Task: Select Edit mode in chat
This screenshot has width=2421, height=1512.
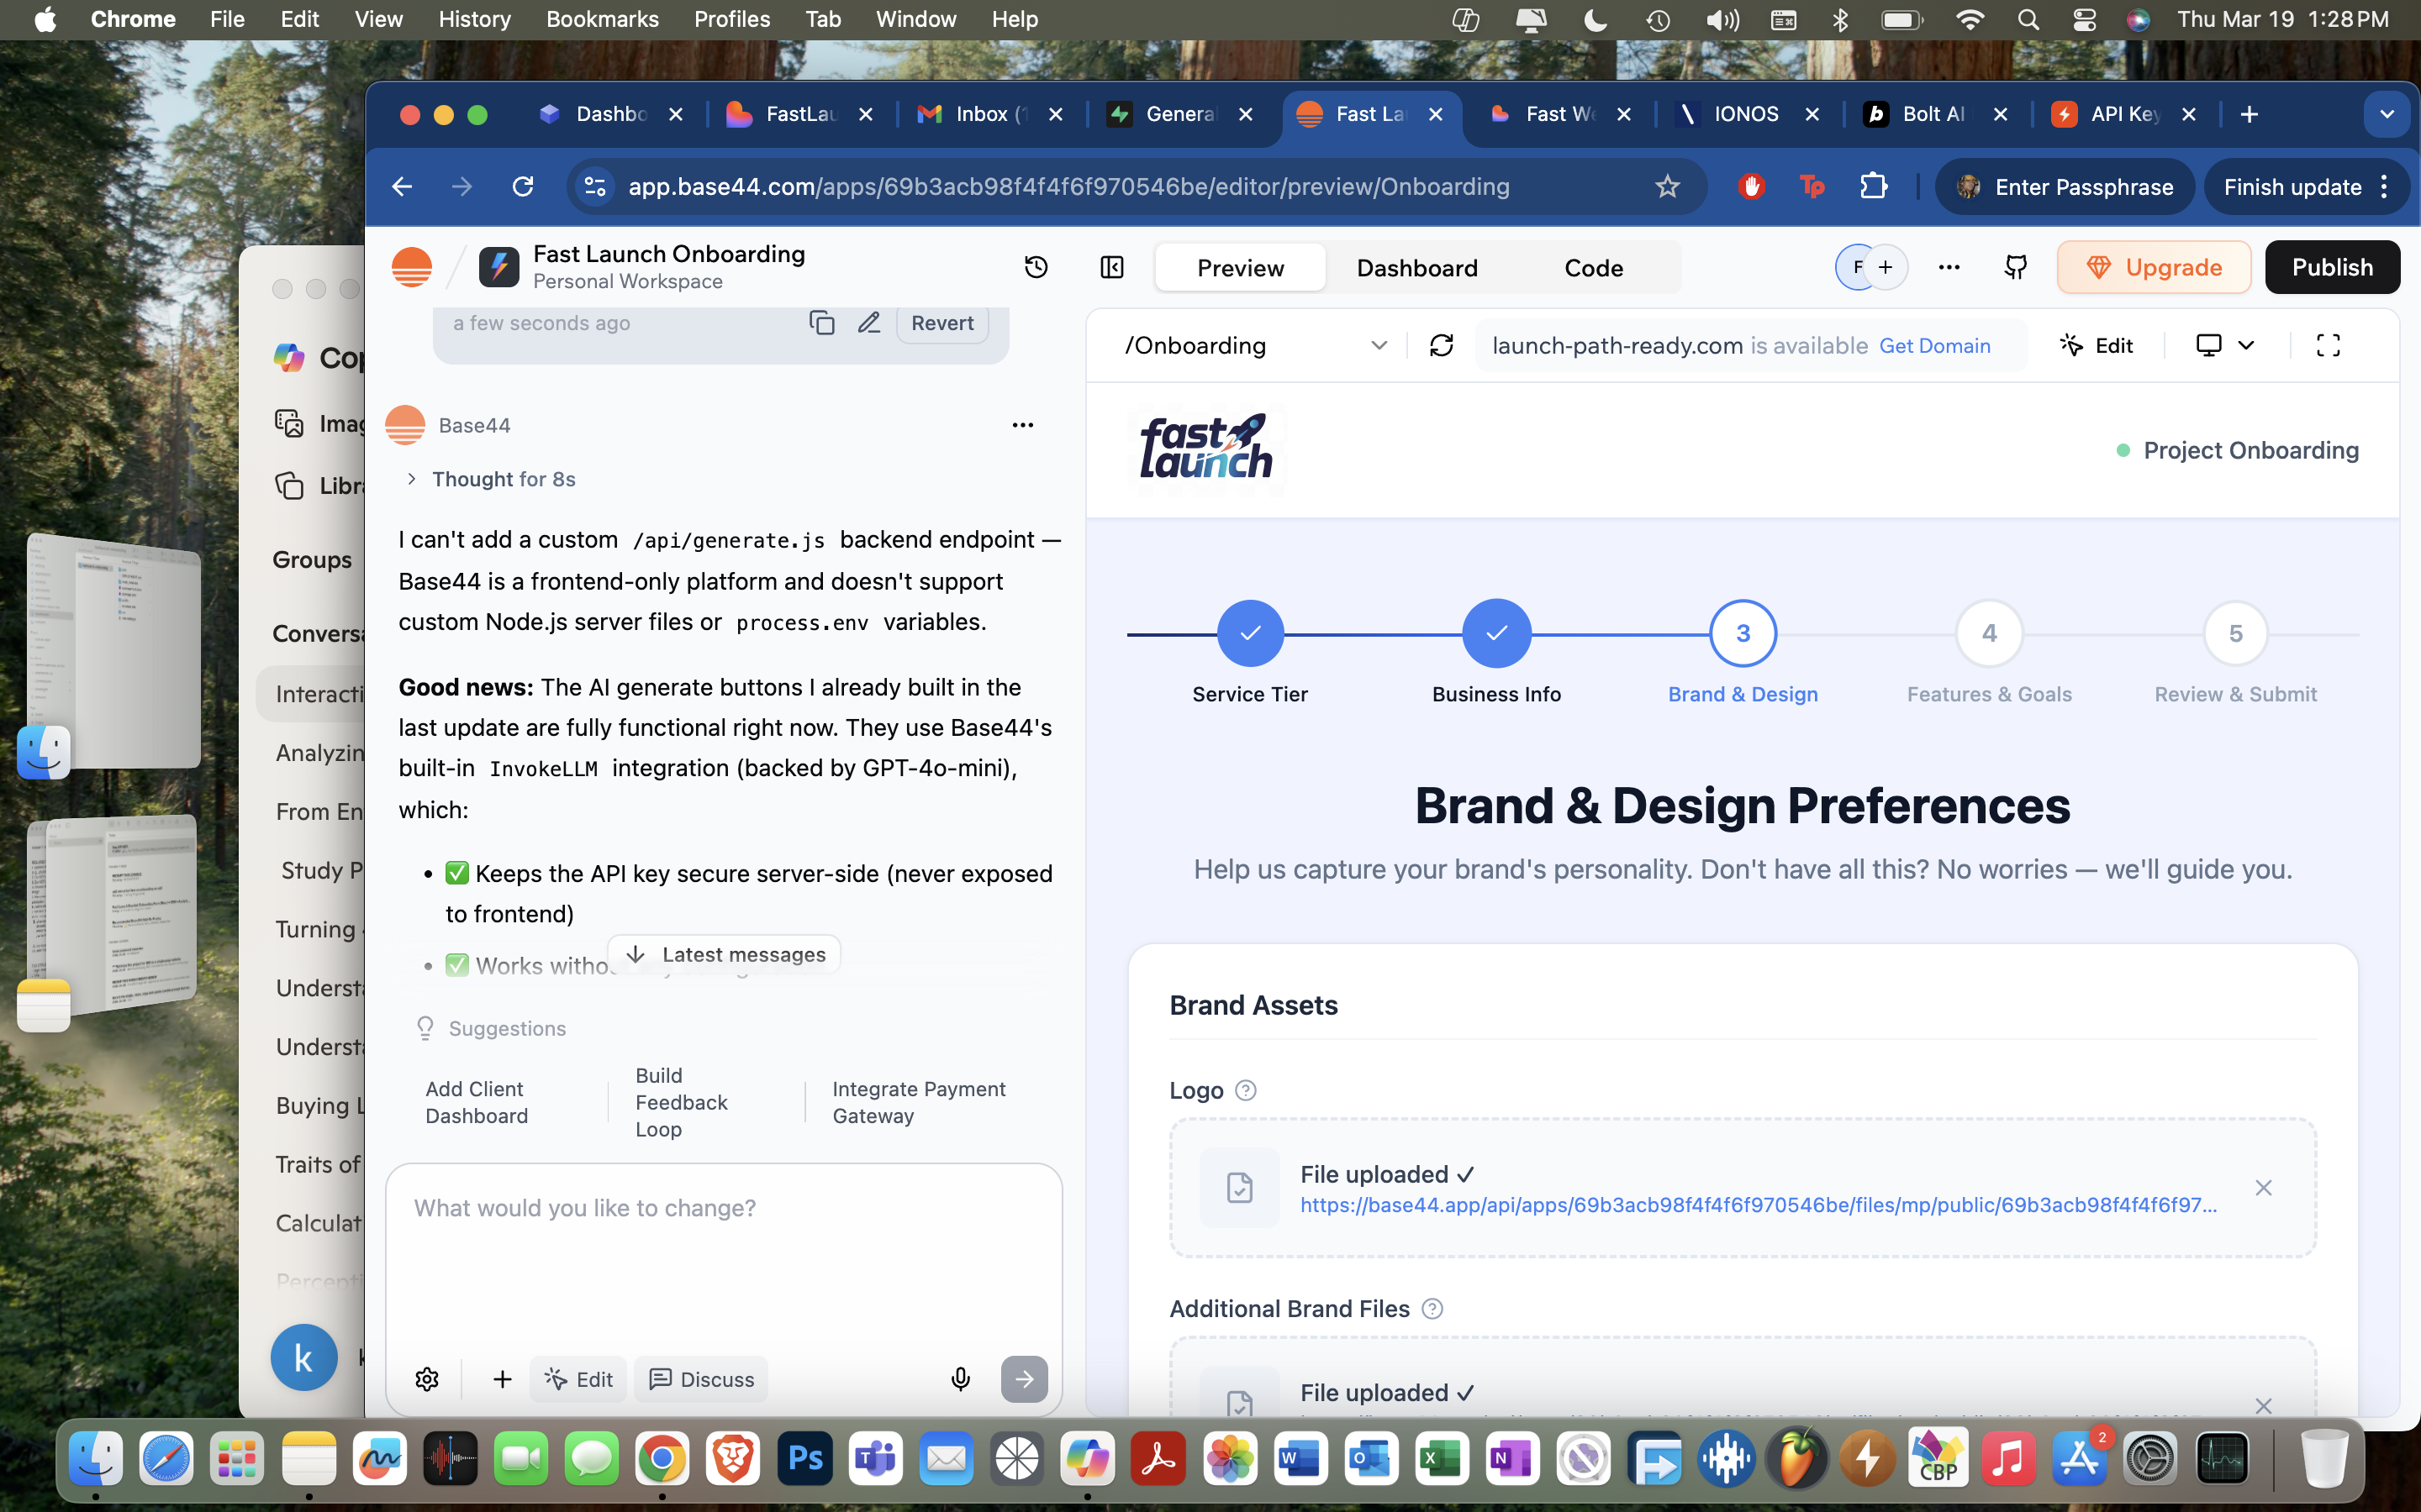Action: [578, 1379]
